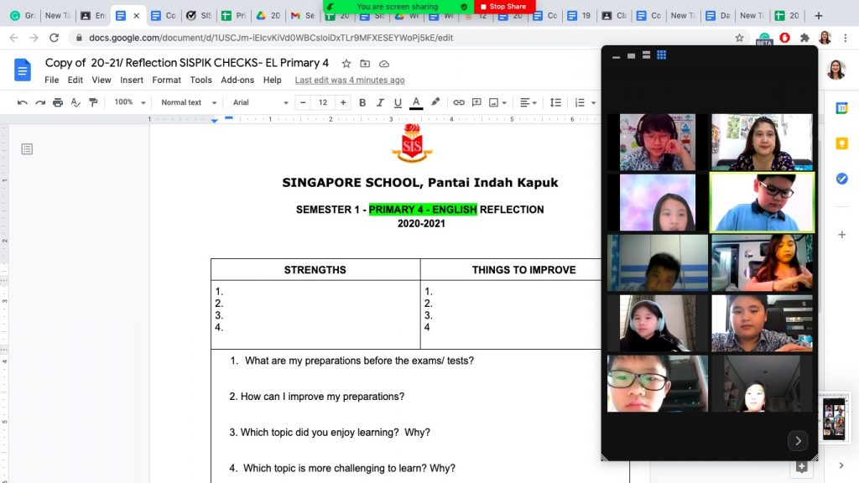859x483 pixels.
Task: Open the 'Last edit was 4 minutes ago' link
Action: tap(350, 80)
